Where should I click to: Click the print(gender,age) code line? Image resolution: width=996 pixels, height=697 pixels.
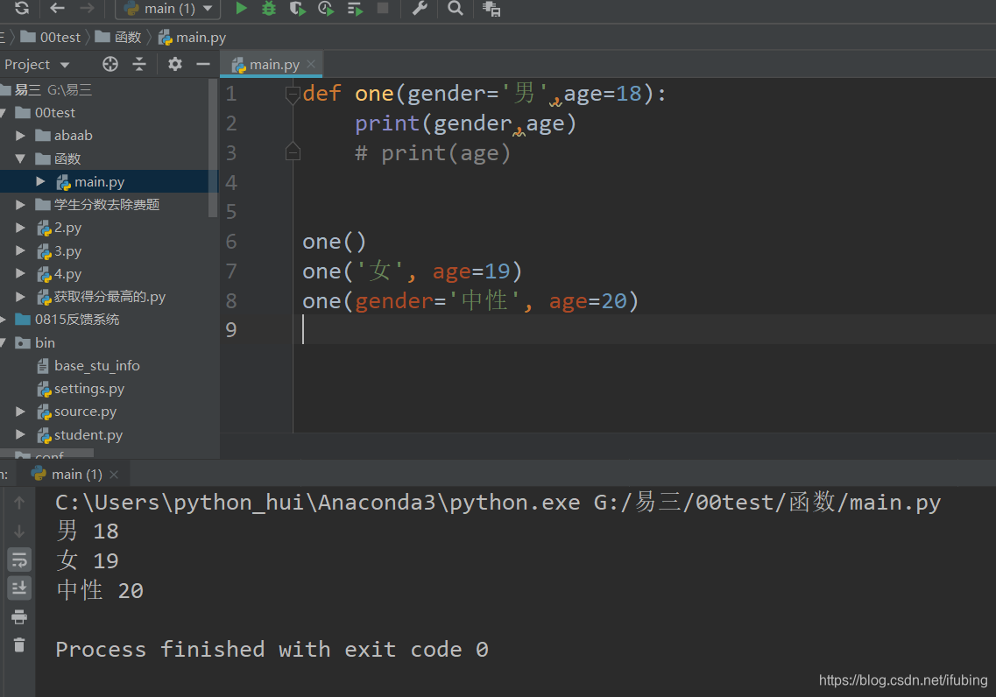click(466, 123)
